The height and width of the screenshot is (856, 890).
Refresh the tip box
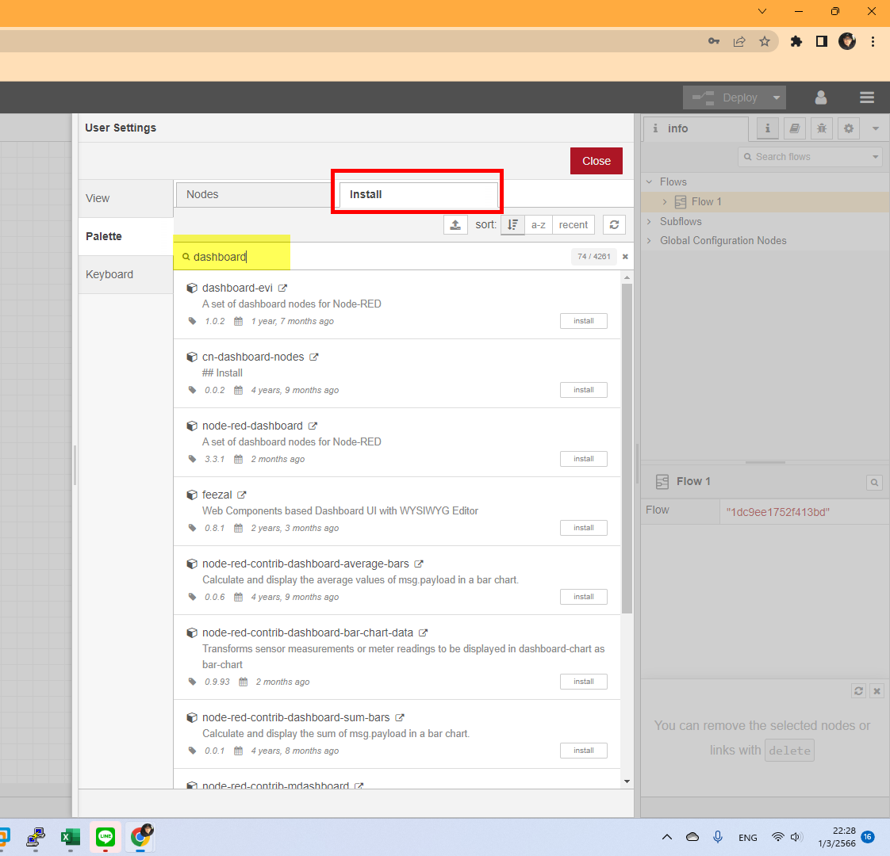click(858, 691)
